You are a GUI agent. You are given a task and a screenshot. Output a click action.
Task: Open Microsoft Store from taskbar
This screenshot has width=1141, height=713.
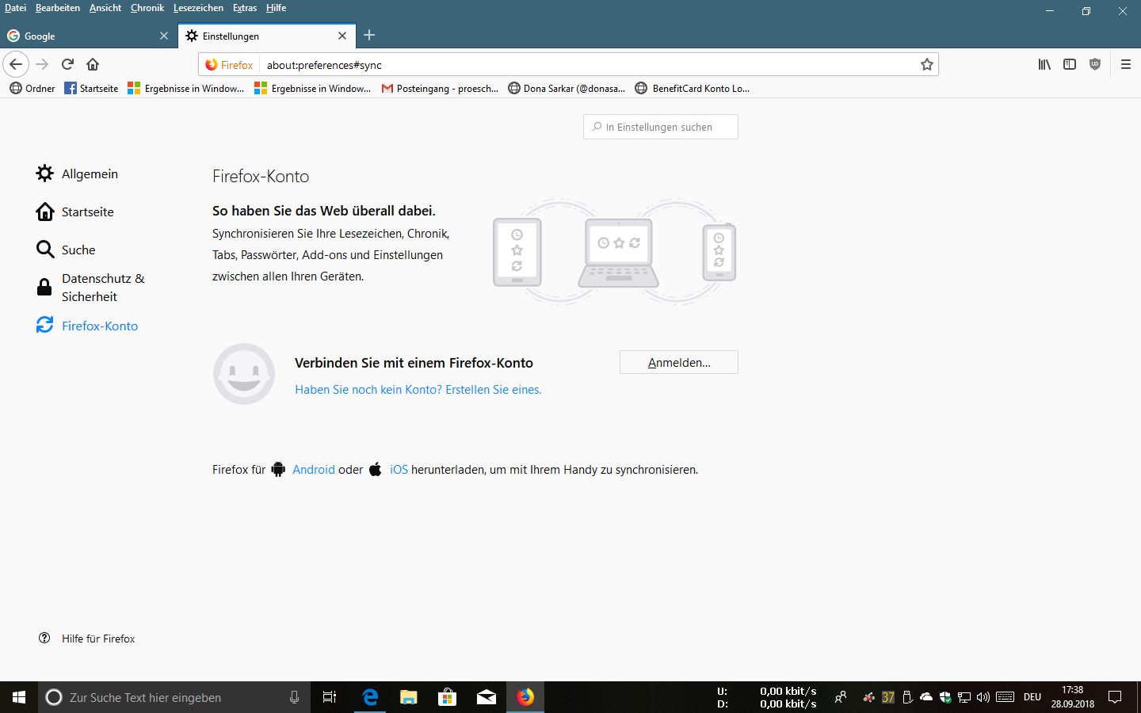447,697
